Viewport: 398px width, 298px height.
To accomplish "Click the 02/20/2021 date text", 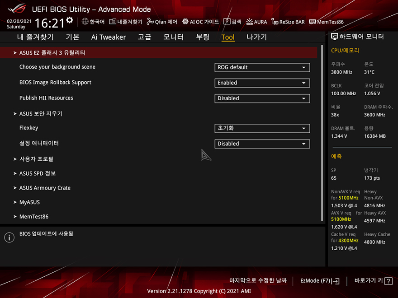I will (x=19, y=21).
